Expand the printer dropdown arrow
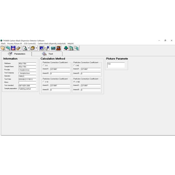 [x=36, y=48]
